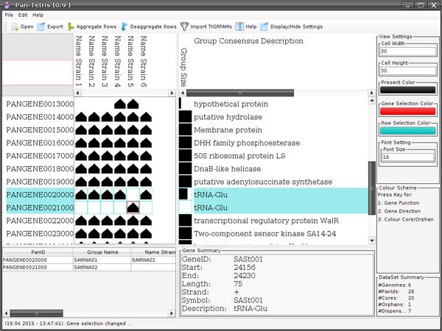This screenshot has height=331, width=442.
Task: Click the description panel scroll right arrow
Action: [372, 93]
